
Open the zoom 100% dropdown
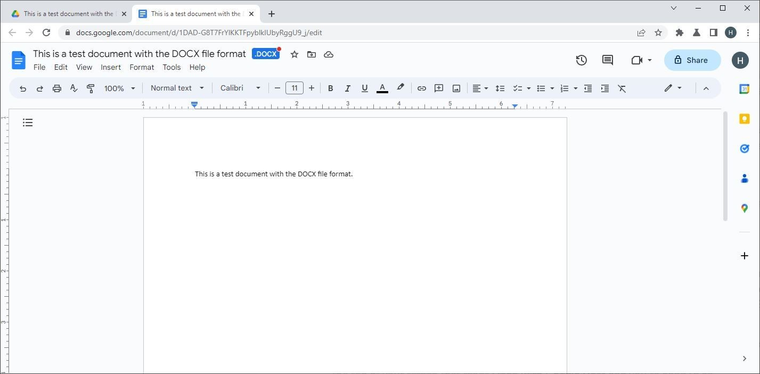(x=119, y=88)
